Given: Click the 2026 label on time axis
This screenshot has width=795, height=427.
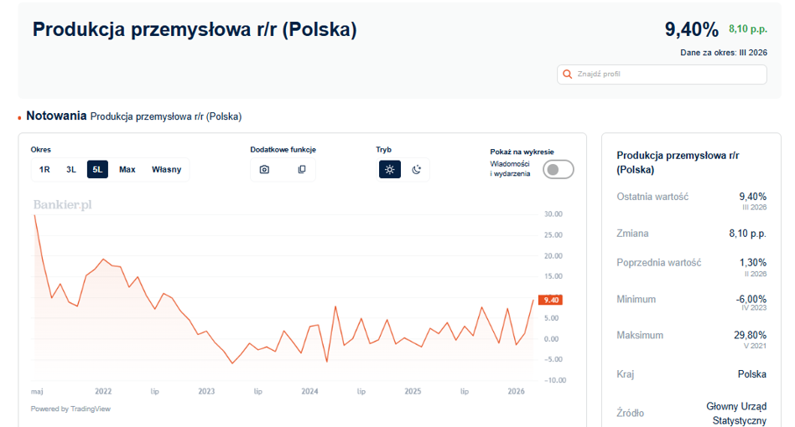Looking at the screenshot, I should click(516, 392).
